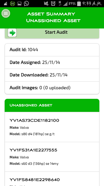Tap the Unassigned Asset section header

click(52, 105)
